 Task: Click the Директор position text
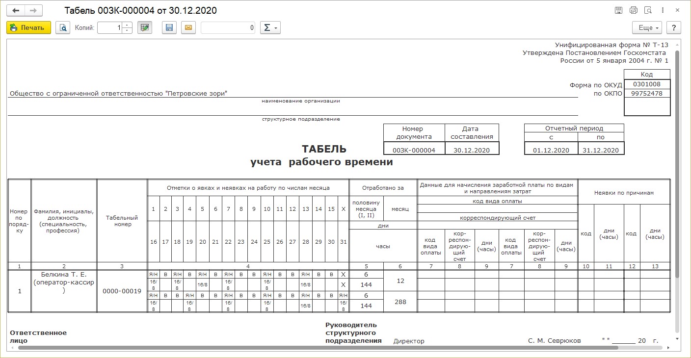pyautogui.click(x=409, y=341)
